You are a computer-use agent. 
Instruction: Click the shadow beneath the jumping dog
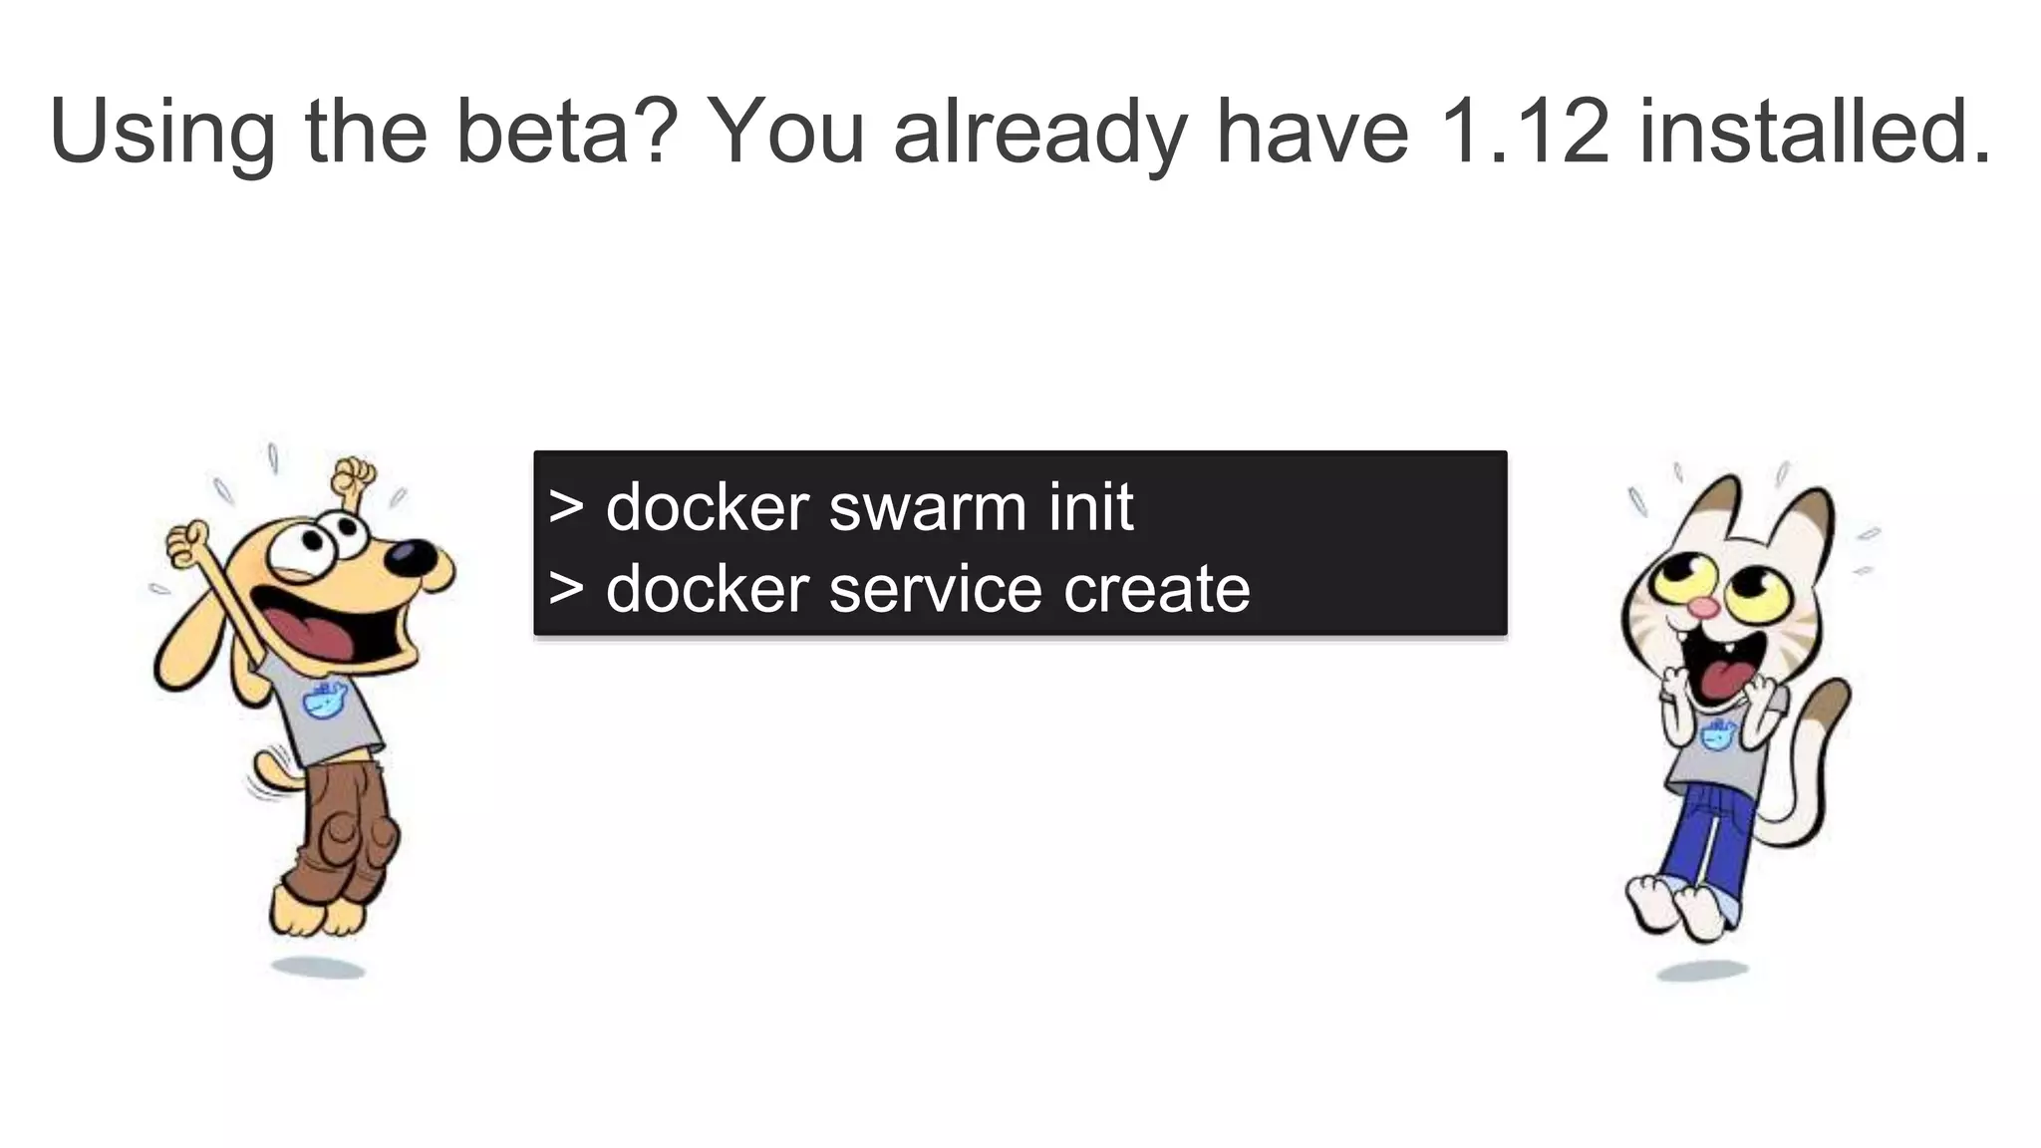[319, 968]
